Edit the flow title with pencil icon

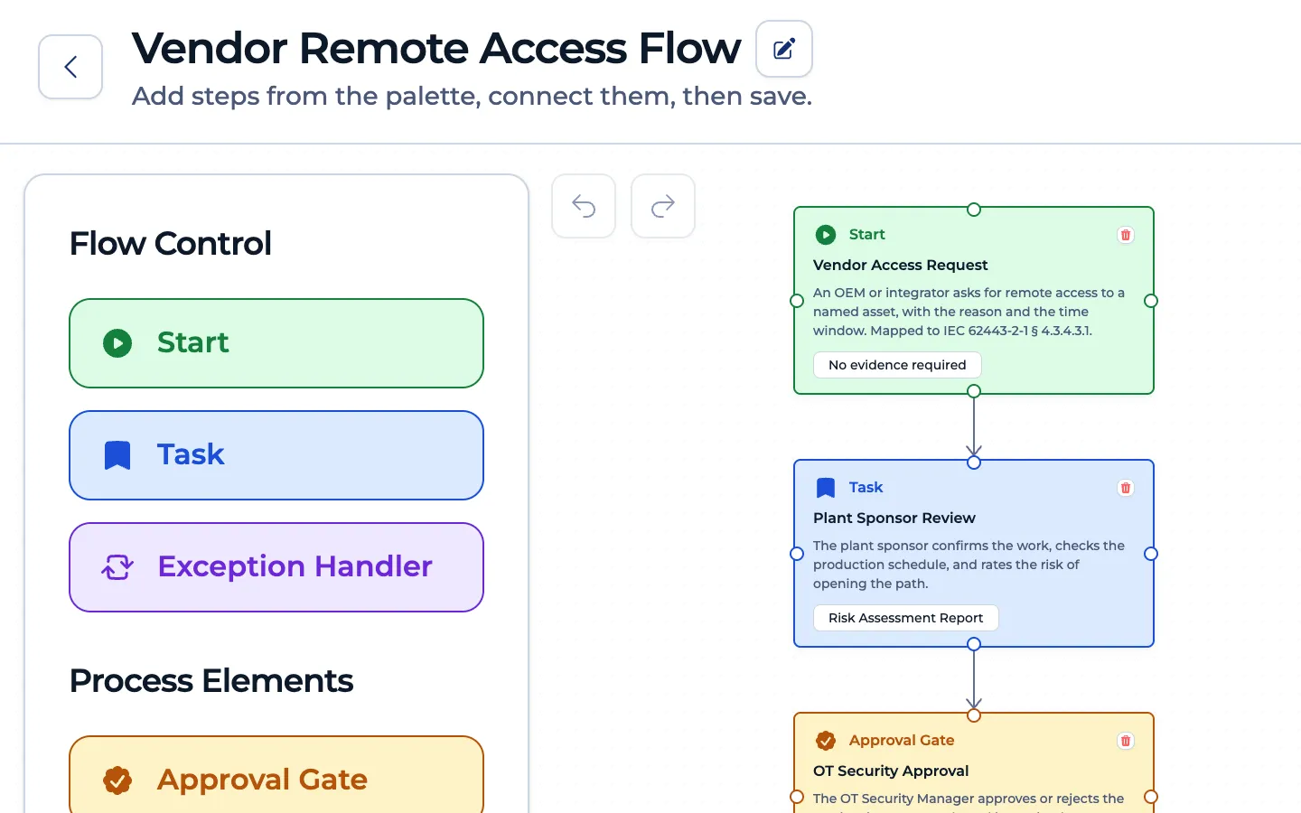(x=784, y=49)
